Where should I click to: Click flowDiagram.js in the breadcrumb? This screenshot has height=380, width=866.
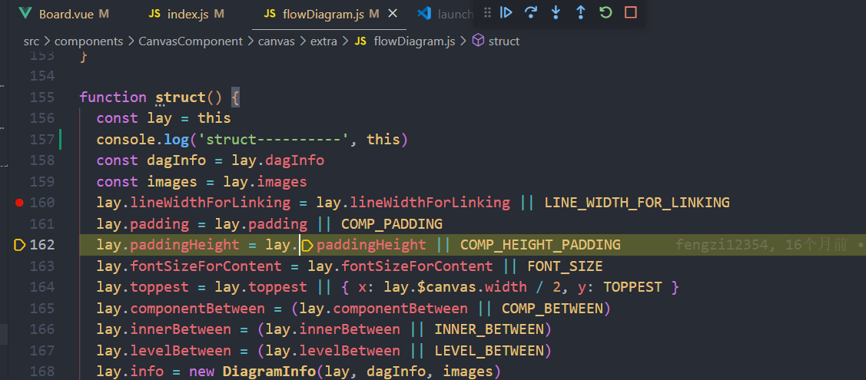click(414, 41)
